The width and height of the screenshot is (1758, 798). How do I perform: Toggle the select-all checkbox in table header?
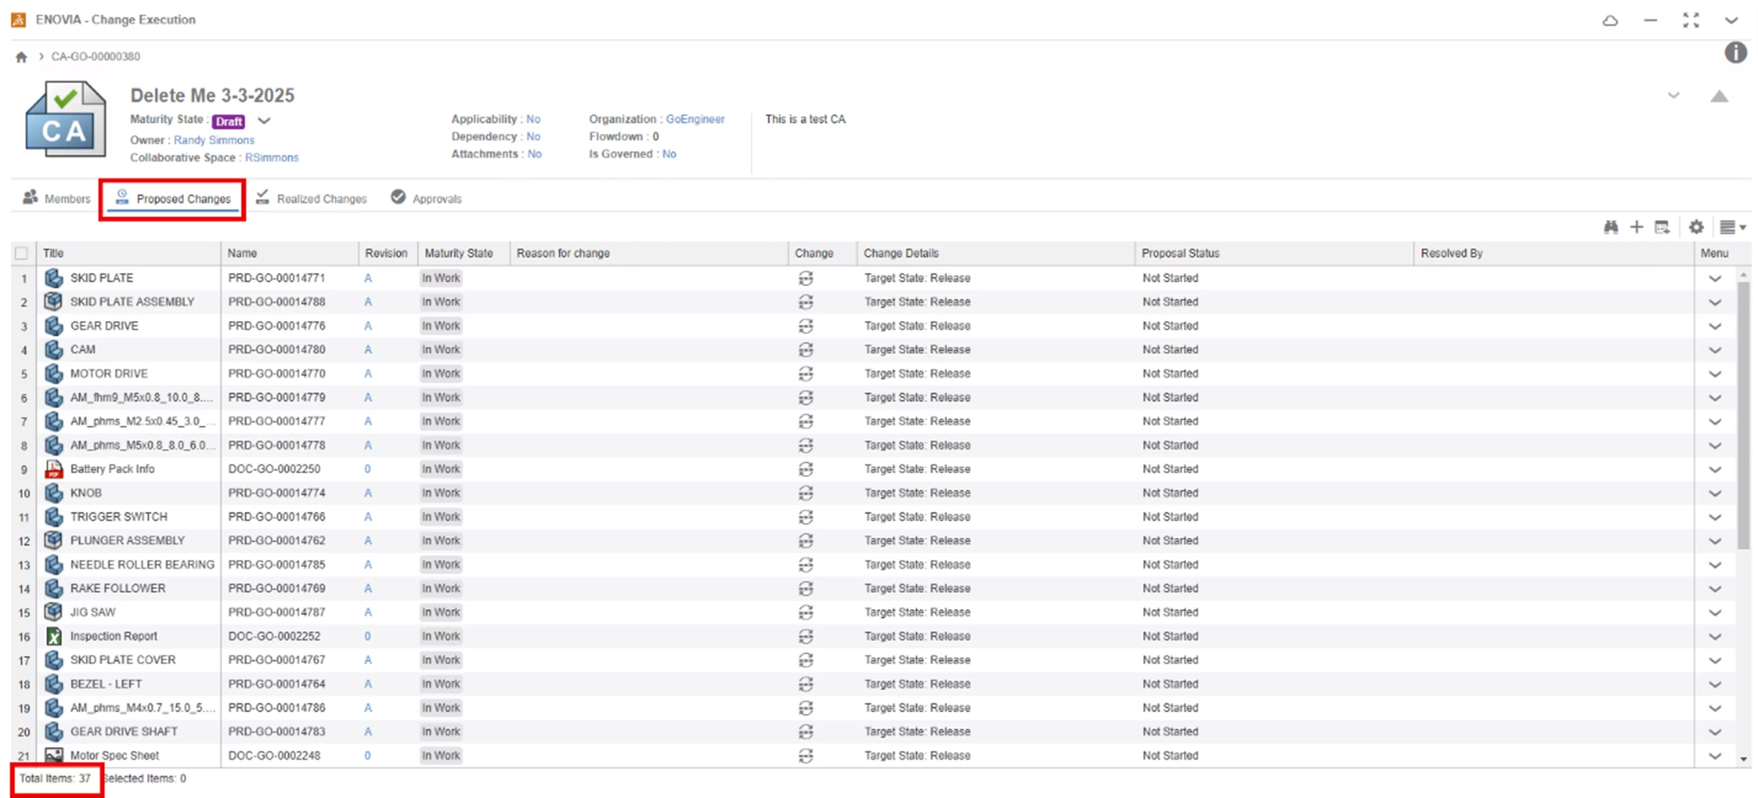tap(21, 253)
